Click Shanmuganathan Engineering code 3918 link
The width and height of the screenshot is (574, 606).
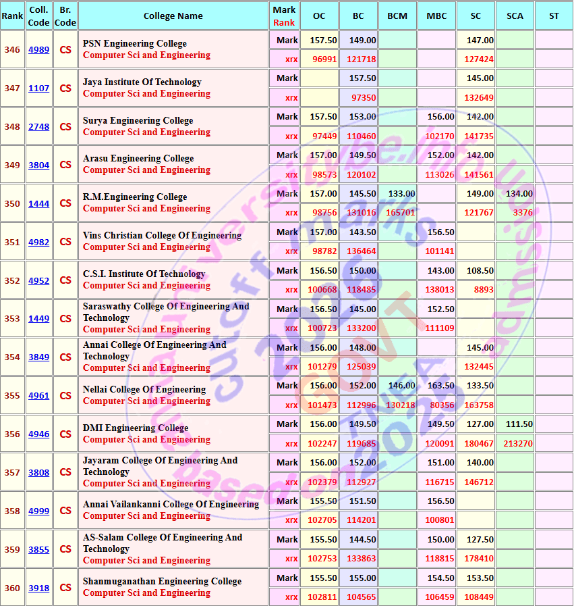38,588
